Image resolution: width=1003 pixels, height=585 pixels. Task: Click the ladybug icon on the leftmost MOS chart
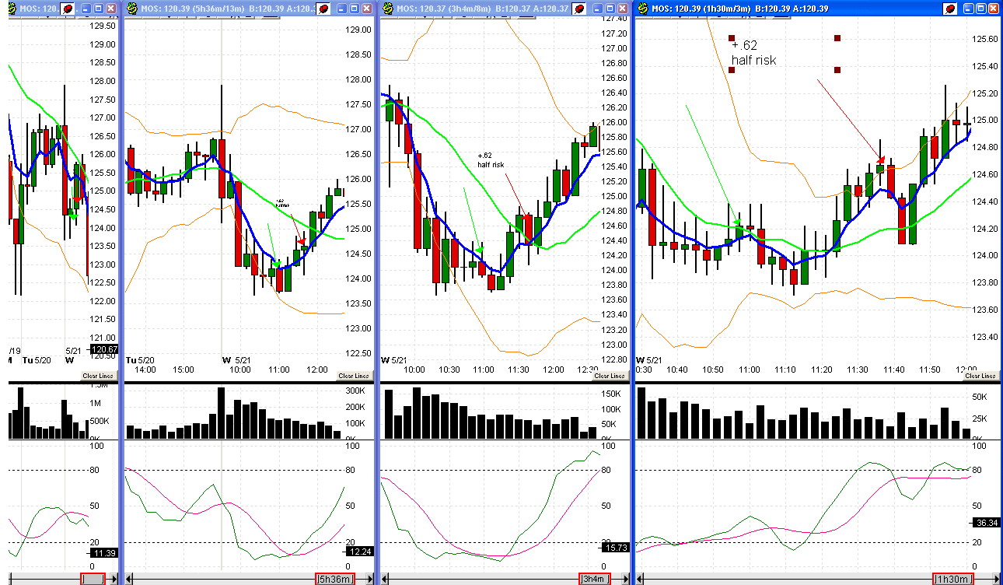(x=68, y=8)
